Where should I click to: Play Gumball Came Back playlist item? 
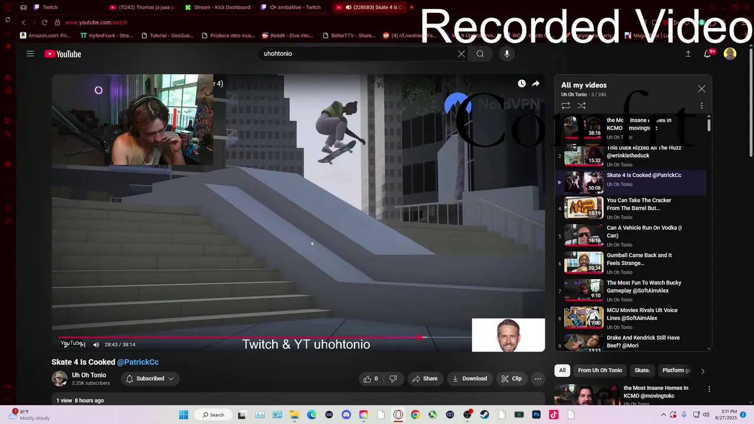[x=630, y=263]
